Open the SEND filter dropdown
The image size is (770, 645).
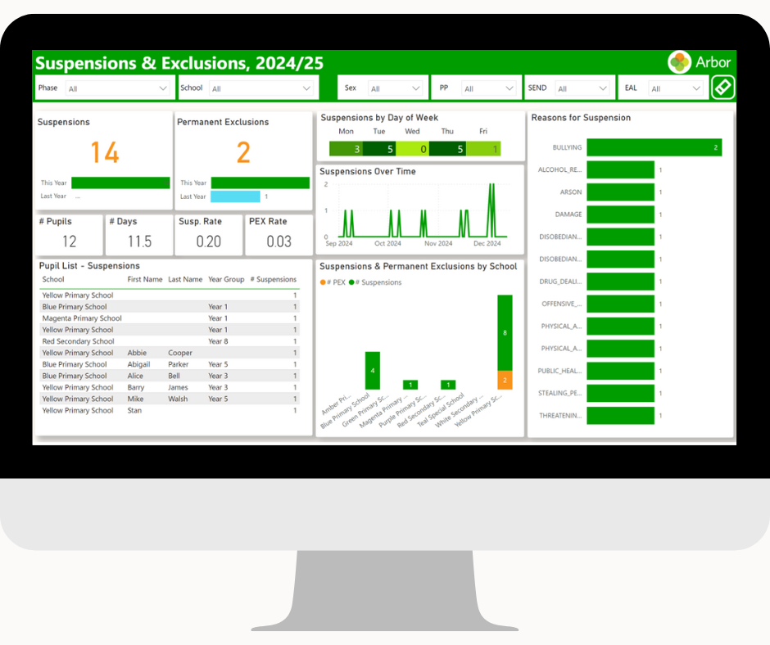point(569,88)
